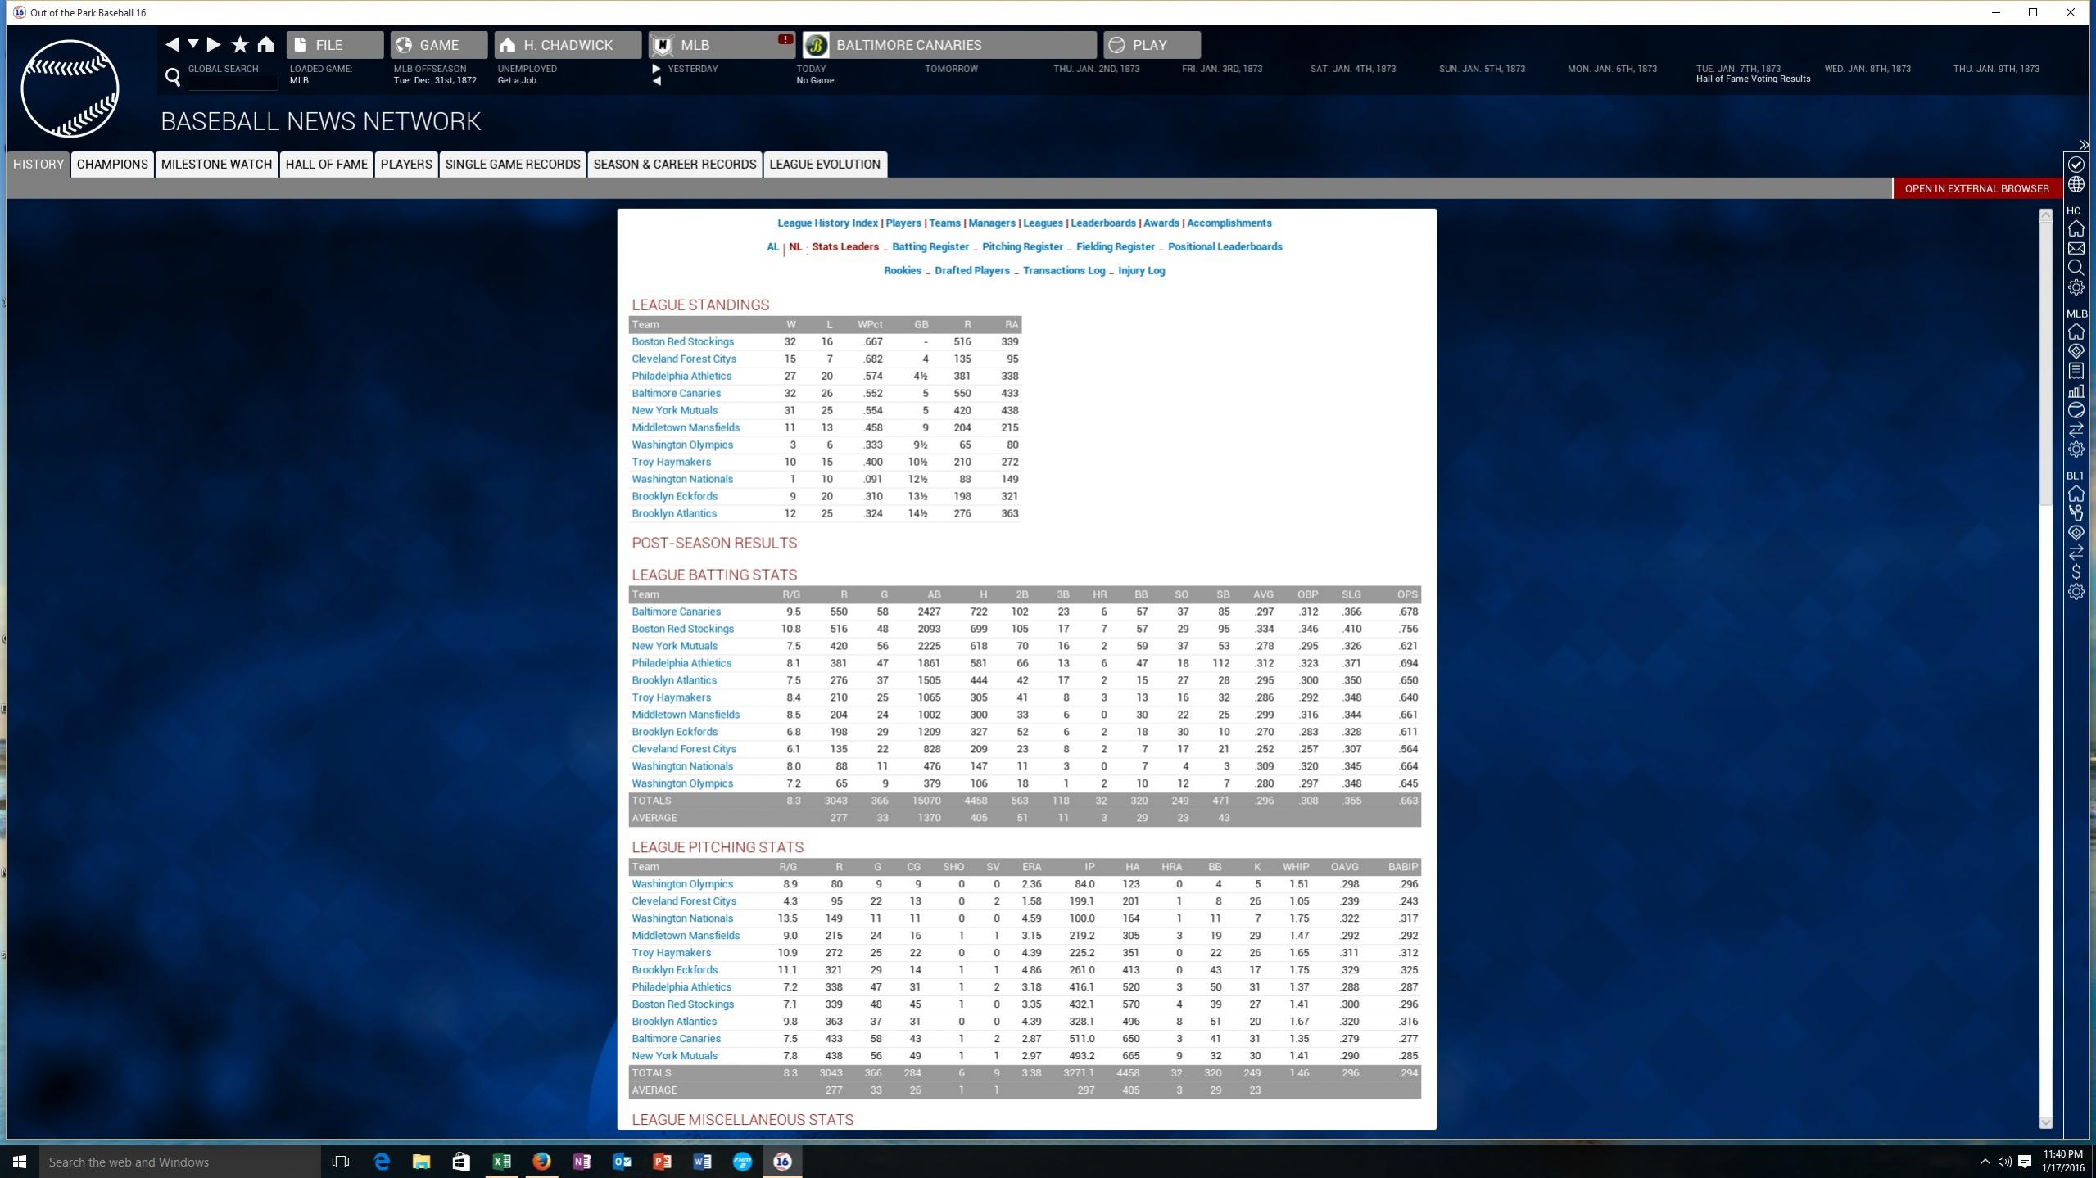Screen dimensions: 2096x1178
Task: Select the SEASON & CAREER RECORDS tab
Action: coord(674,165)
